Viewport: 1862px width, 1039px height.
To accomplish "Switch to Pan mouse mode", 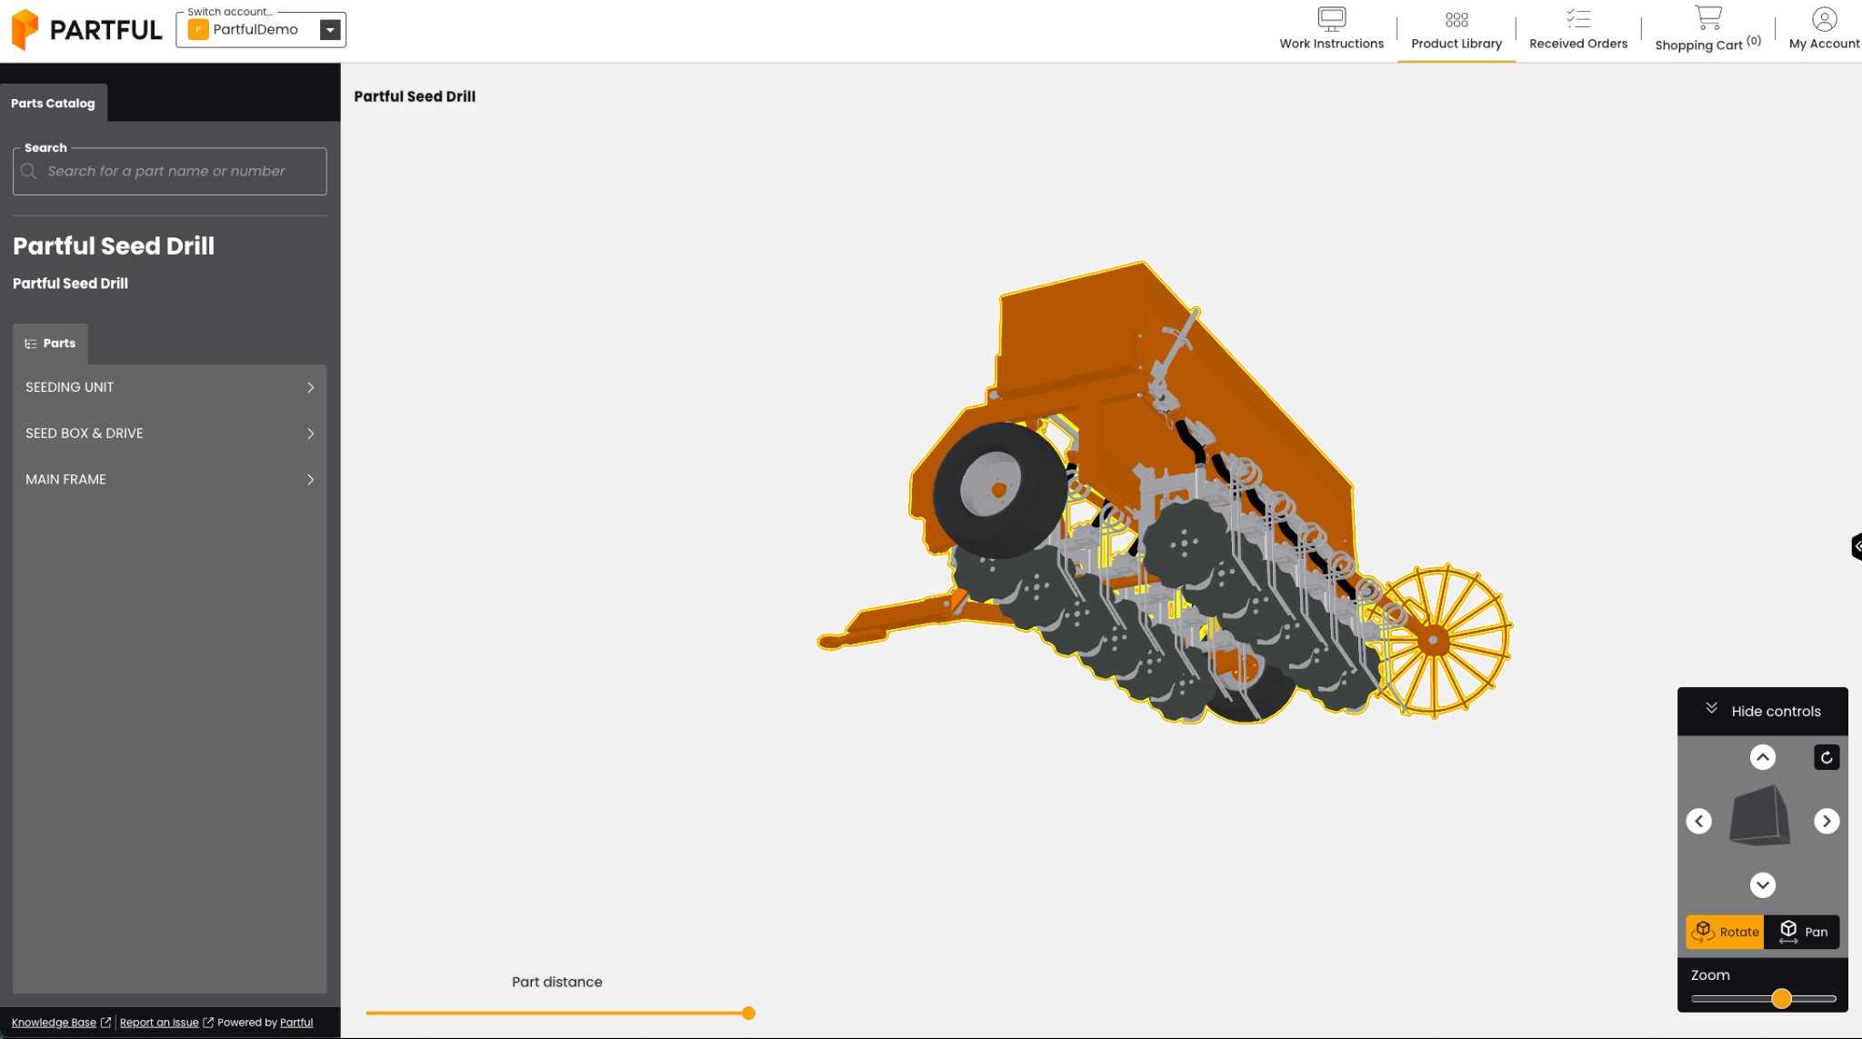I will pyautogui.click(x=1802, y=932).
